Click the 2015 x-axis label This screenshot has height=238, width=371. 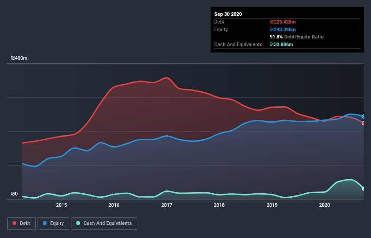(61, 205)
